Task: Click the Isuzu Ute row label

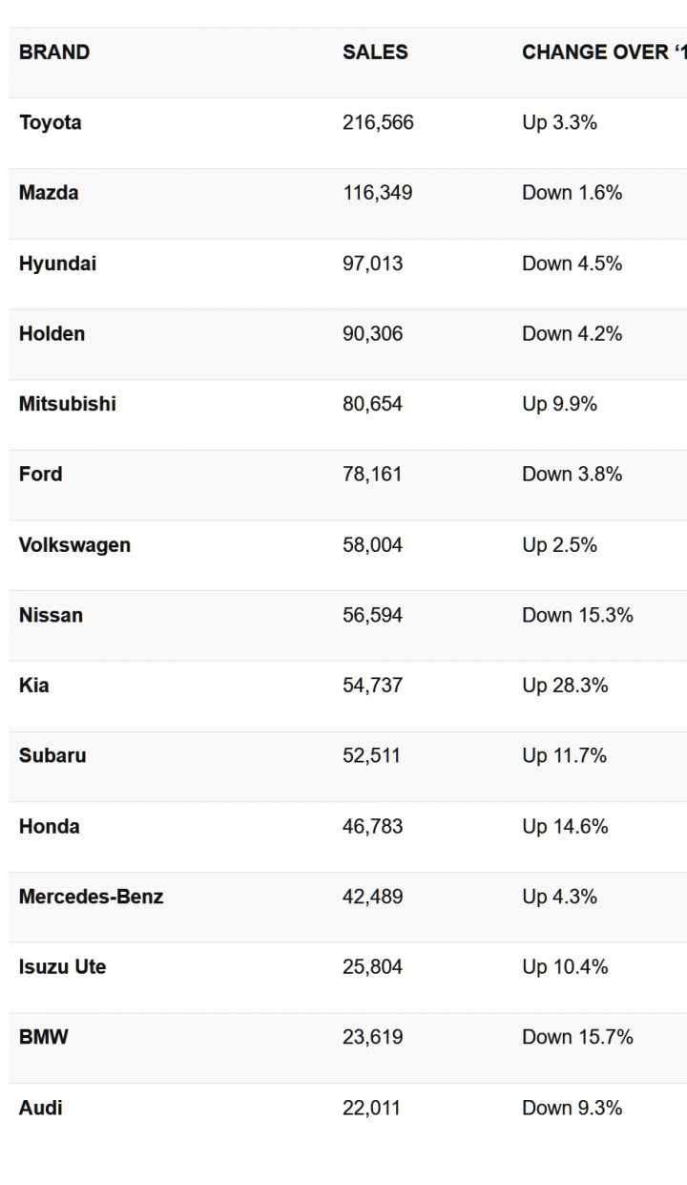Action: click(x=63, y=967)
